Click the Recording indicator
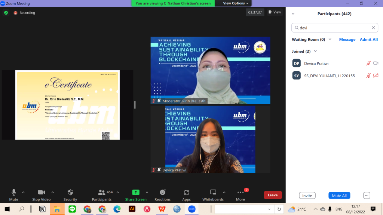 tap(24, 13)
